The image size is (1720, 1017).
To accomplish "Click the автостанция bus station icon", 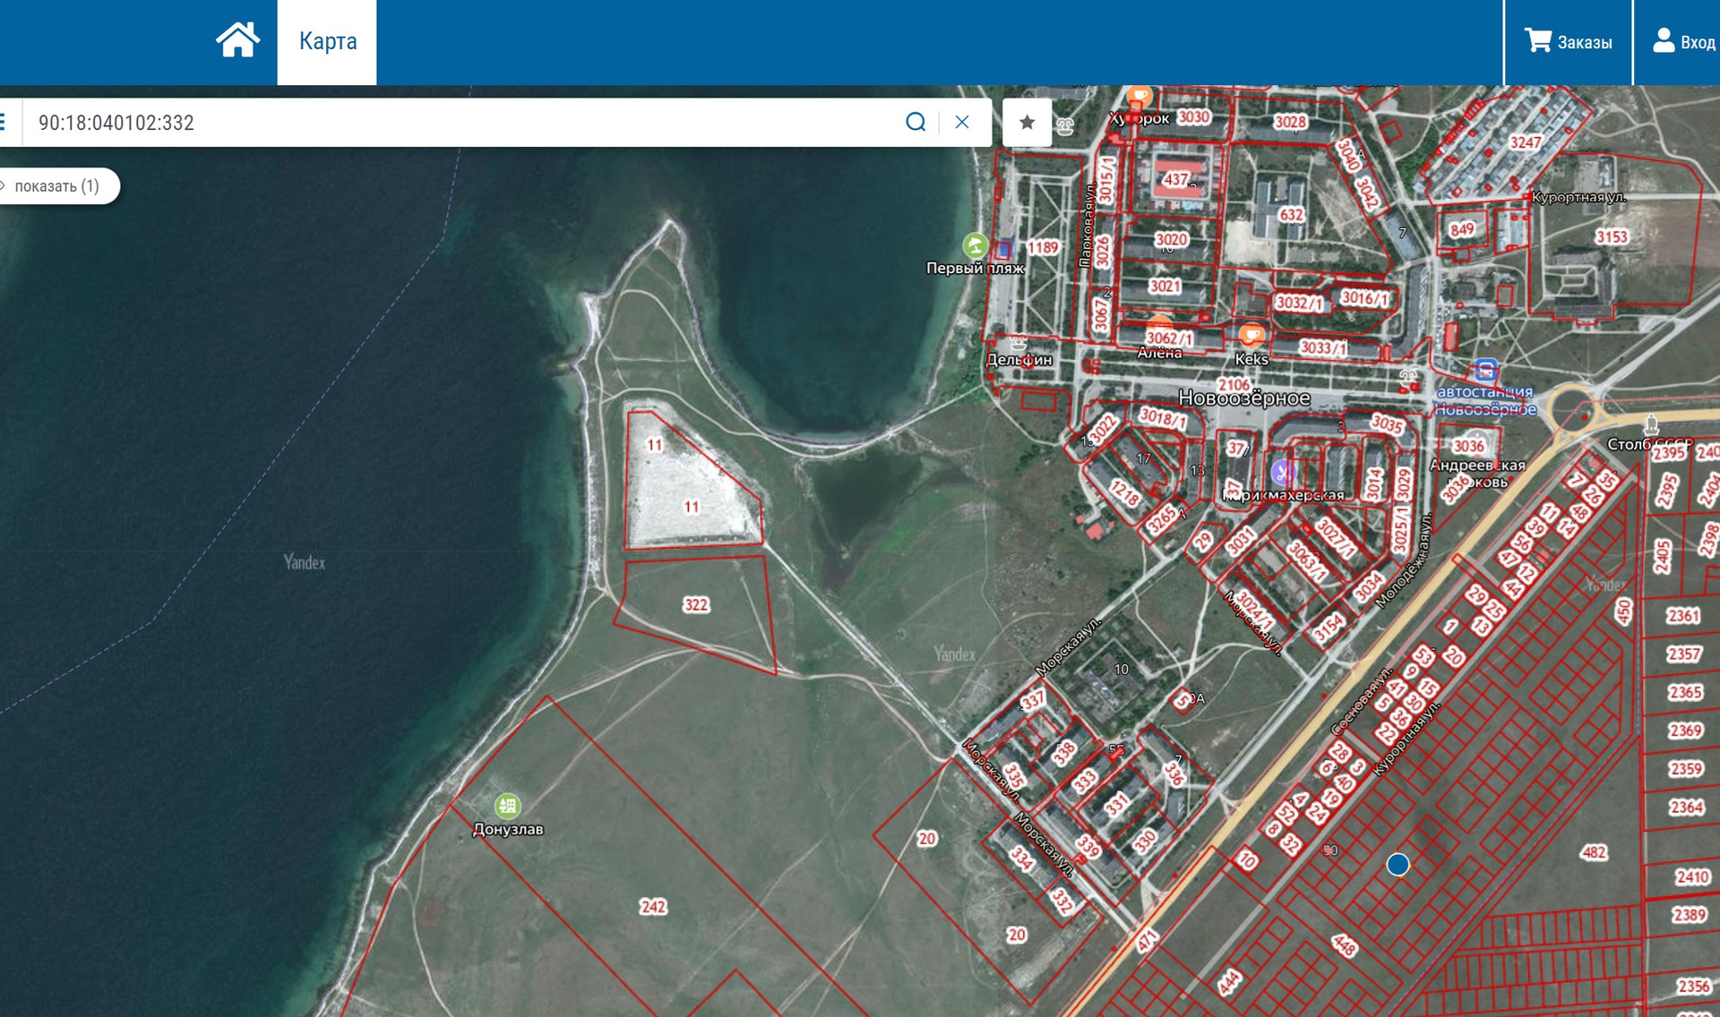I will 1484,370.
